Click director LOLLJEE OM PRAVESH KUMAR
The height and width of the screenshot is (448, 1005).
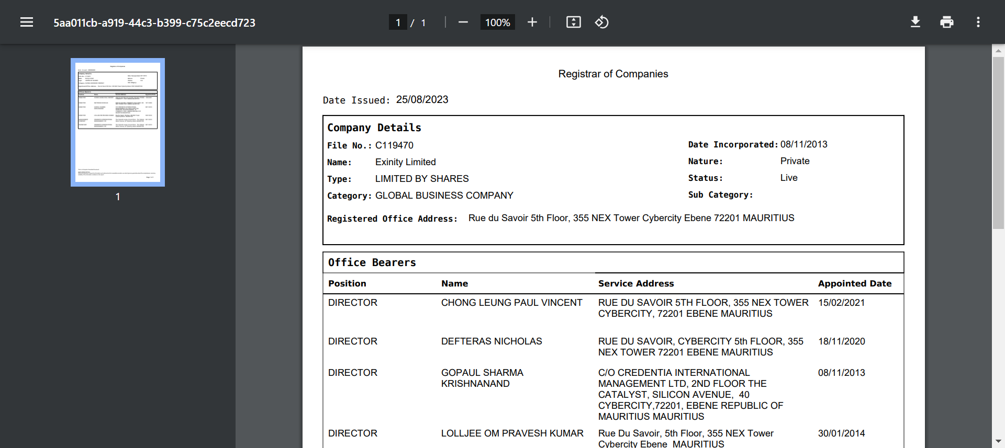pyautogui.click(x=512, y=433)
